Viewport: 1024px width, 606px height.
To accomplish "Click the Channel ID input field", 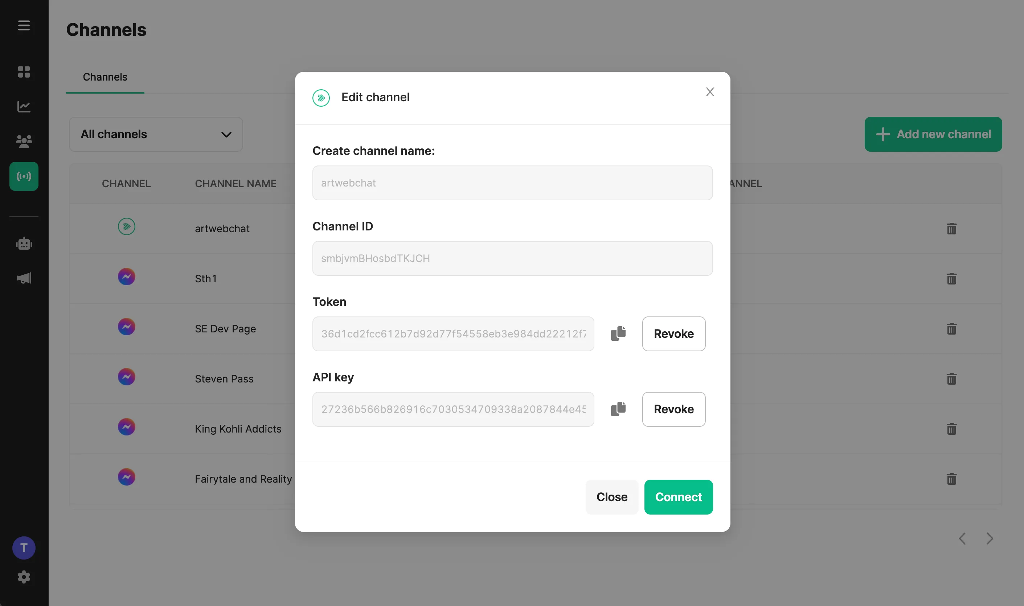I will pyautogui.click(x=512, y=258).
